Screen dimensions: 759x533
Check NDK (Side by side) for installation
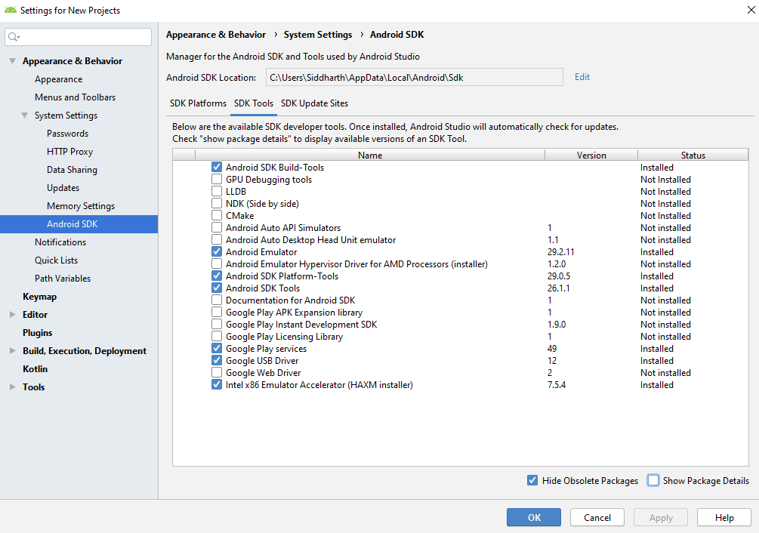tap(217, 203)
